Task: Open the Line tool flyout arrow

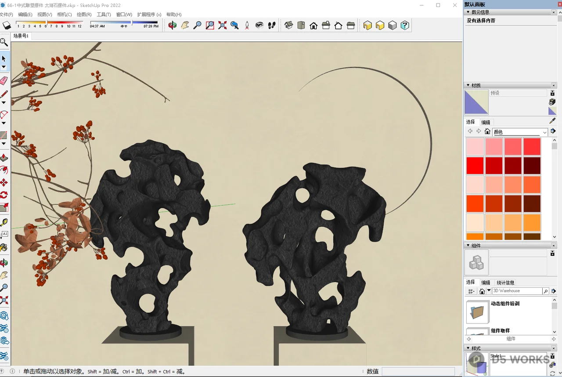Action: point(4,103)
